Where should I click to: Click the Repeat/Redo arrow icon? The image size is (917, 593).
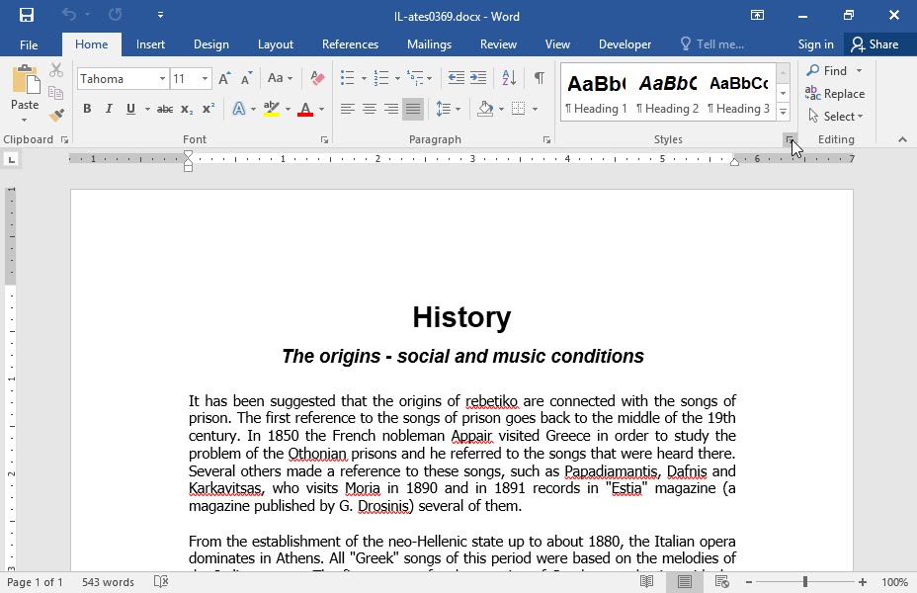(x=116, y=15)
